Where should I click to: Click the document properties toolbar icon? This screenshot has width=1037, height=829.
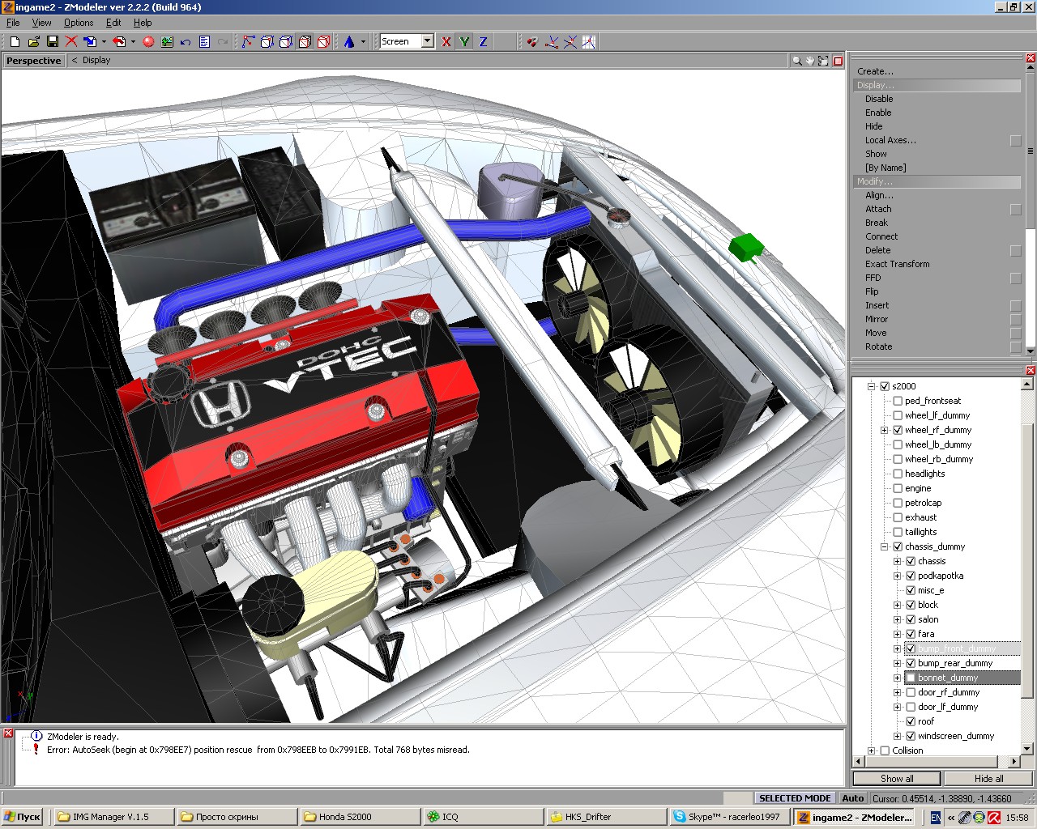point(204,41)
